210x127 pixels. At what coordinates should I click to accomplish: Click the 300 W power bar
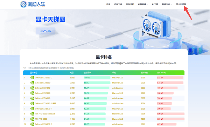(164, 109)
